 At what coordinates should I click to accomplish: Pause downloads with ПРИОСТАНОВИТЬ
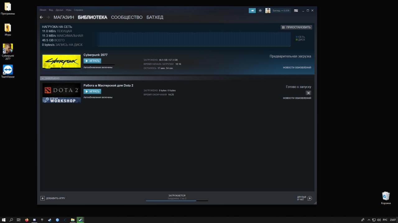pyautogui.click(x=296, y=27)
